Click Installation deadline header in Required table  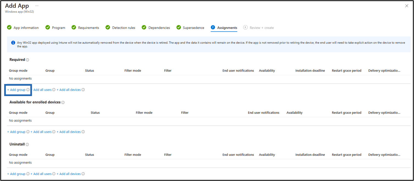point(310,71)
